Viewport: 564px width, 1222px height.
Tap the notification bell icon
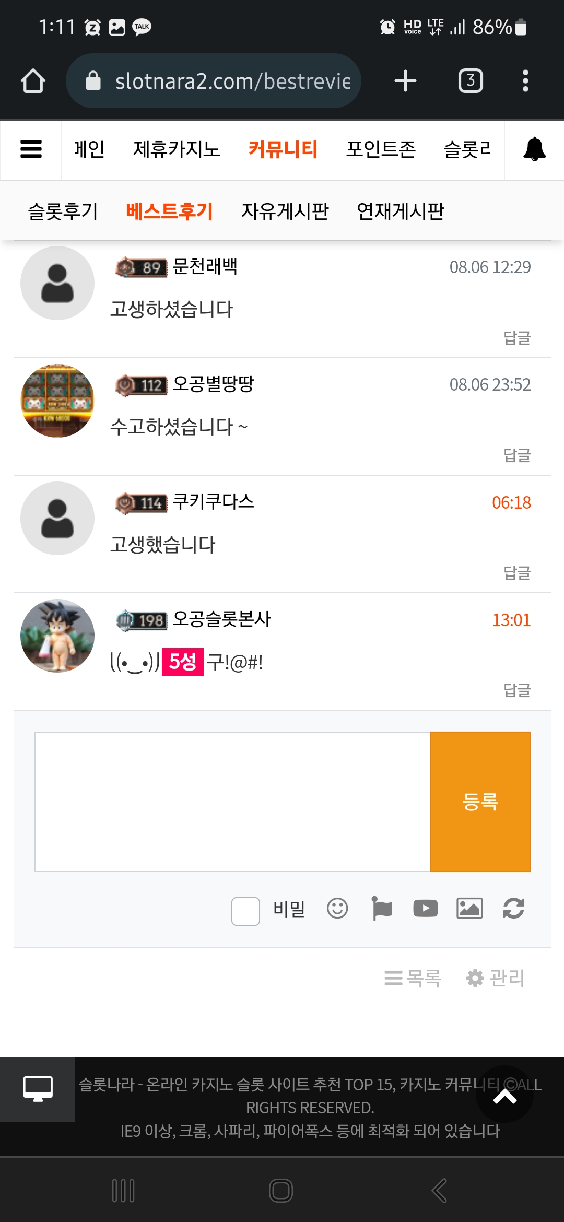click(534, 149)
